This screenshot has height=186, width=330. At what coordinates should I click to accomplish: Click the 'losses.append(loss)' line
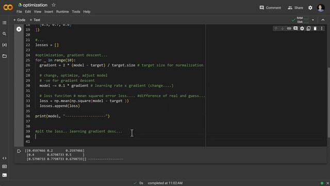(60, 106)
